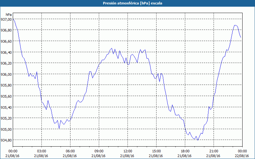Click the 935,20 y-axis value
The image size is (255, 159).
tap(6, 118)
